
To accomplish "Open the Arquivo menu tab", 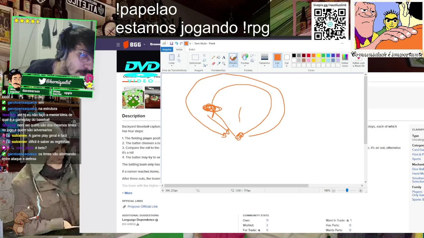I will coord(167,50).
